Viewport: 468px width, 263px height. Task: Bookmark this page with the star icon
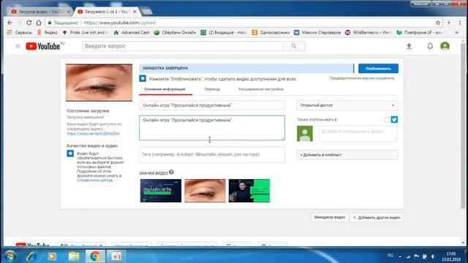click(x=438, y=23)
